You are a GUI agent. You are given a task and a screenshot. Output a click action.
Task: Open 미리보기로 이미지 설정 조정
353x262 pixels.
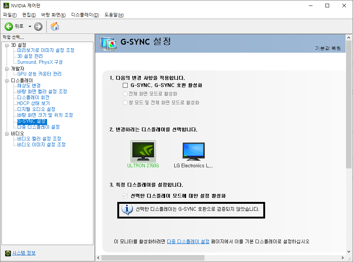pyautogui.click(x=46, y=50)
